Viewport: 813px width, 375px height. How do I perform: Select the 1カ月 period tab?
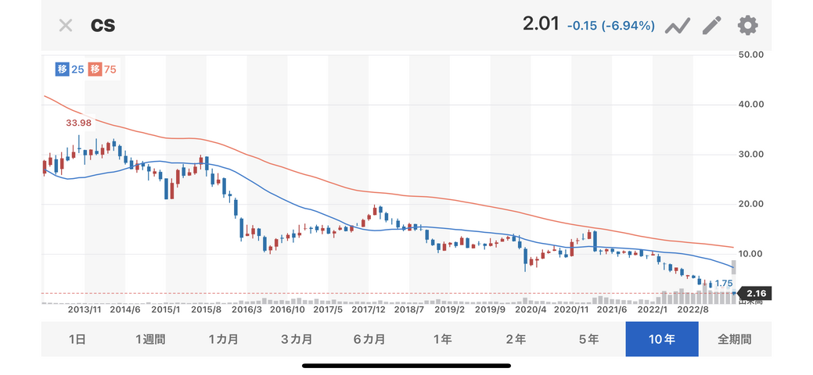[x=224, y=339]
